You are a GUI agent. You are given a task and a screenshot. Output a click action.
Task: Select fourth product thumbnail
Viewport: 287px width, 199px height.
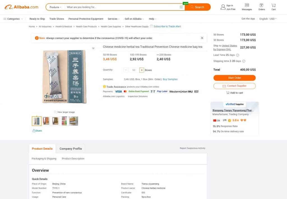64,121
